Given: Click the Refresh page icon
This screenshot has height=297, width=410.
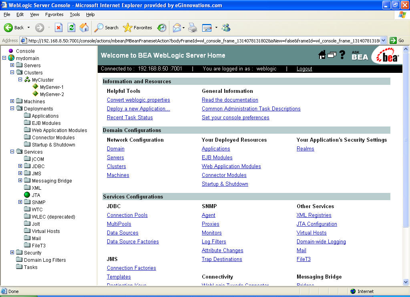Looking at the screenshot, I should point(71,28).
